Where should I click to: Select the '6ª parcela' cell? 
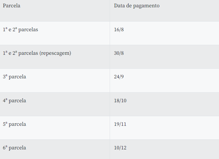14,148
